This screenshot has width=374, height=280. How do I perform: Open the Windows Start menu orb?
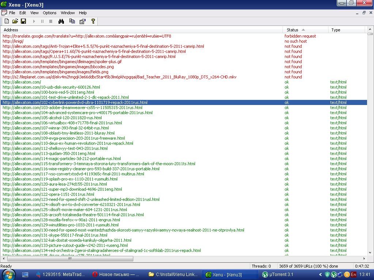[x=8, y=275]
